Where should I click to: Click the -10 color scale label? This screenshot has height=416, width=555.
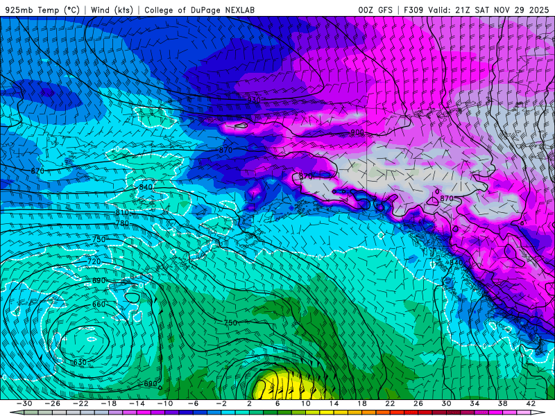165,404
